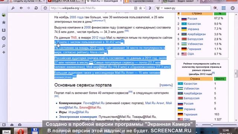Open the Bookmarks star panel in sidebar
This screenshot has width=238, height=134.
click(x=4, y=22)
